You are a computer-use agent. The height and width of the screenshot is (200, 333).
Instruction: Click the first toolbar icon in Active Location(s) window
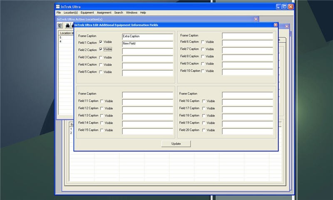pyautogui.click(x=60, y=25)
